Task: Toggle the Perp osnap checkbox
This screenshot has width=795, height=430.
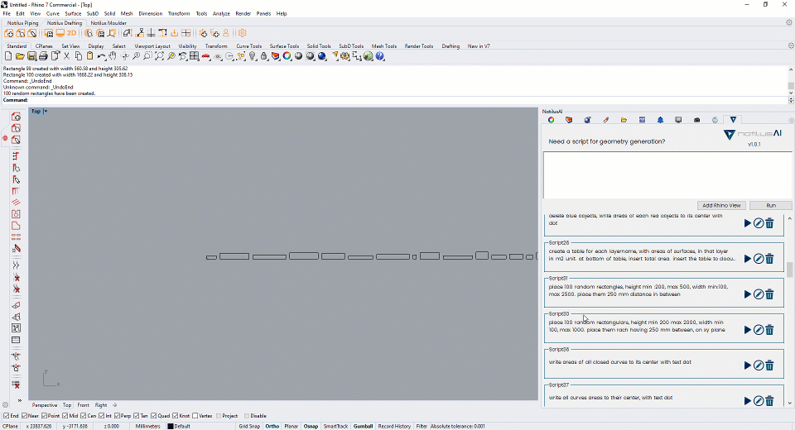Action: click(117, 416)
